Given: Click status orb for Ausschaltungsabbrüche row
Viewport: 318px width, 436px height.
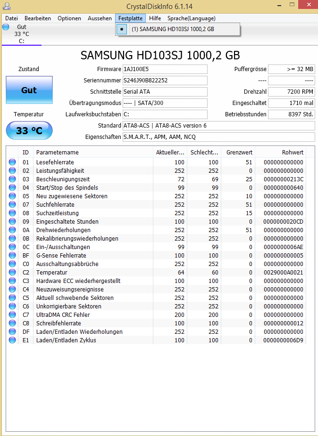Looking at the screenshot, I should [x=12, y=264].
